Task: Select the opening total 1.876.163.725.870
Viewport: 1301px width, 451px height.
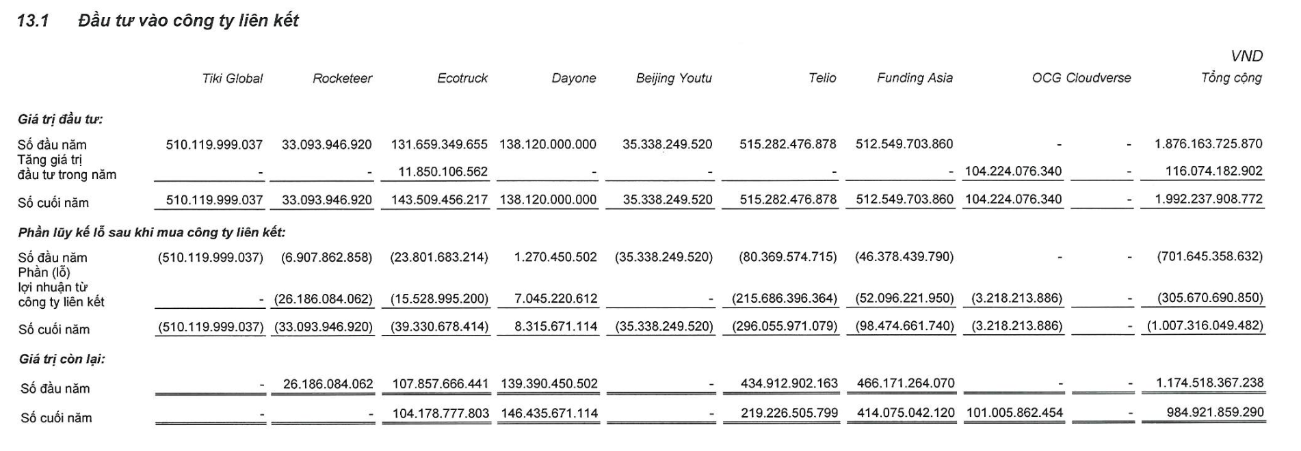Action: tap(1208, 144)
